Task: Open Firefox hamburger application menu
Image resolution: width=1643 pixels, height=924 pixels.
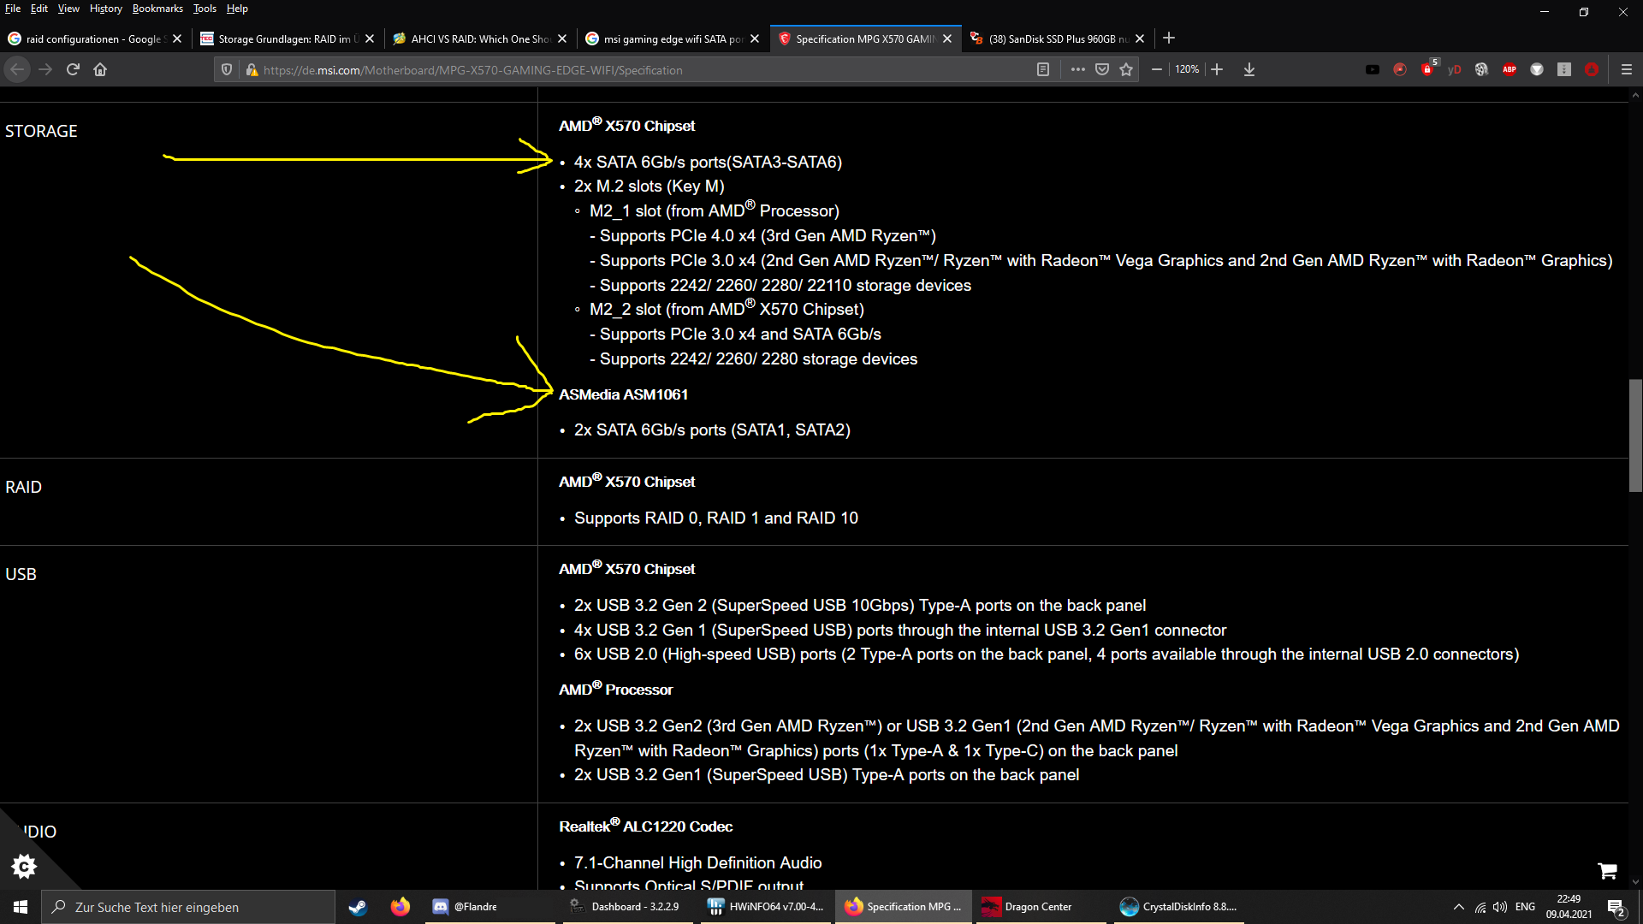Action: coord(1627,69)
